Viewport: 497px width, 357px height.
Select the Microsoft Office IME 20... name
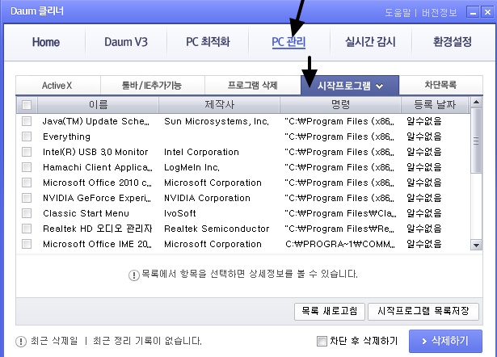point(97,244)
